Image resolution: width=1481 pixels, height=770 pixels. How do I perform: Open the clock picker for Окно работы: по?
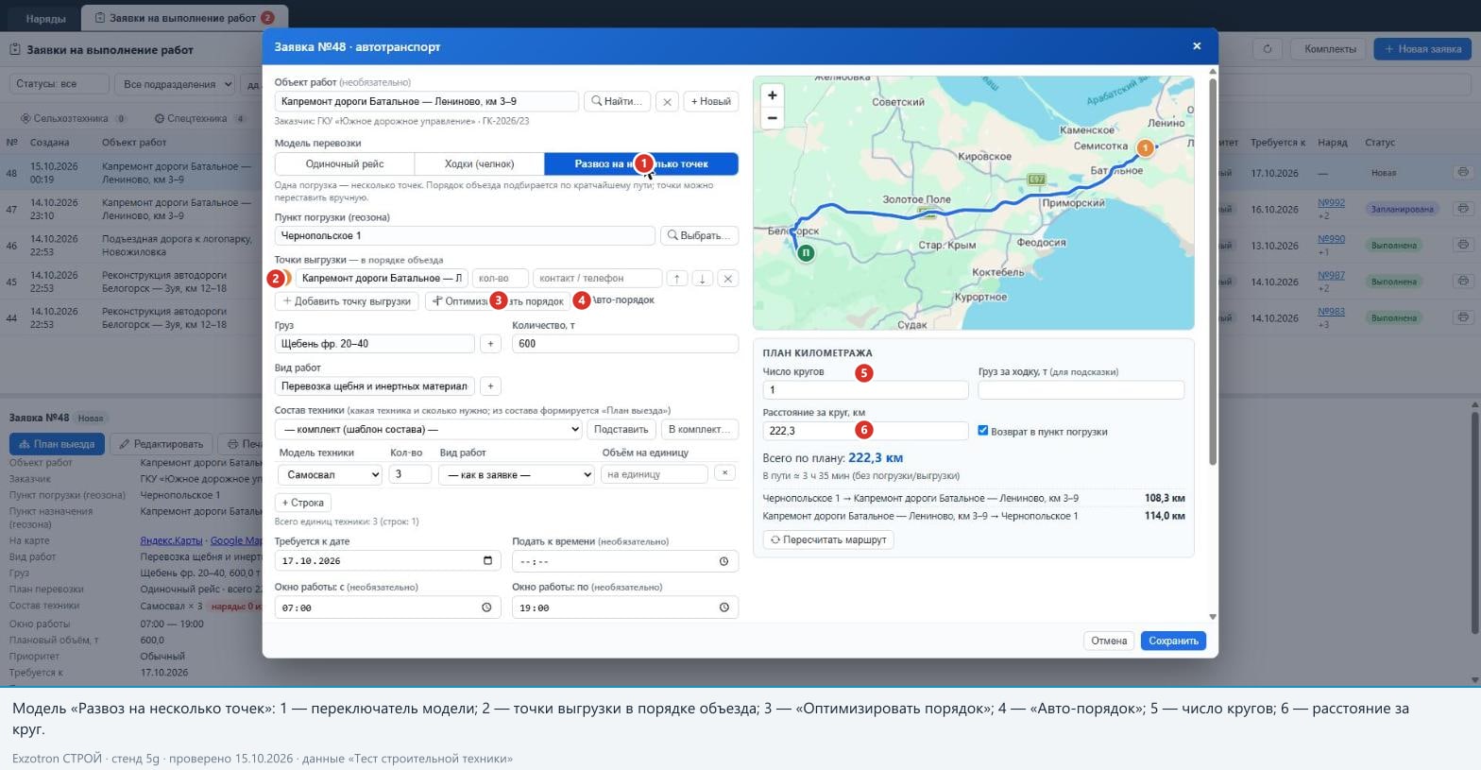723,607
